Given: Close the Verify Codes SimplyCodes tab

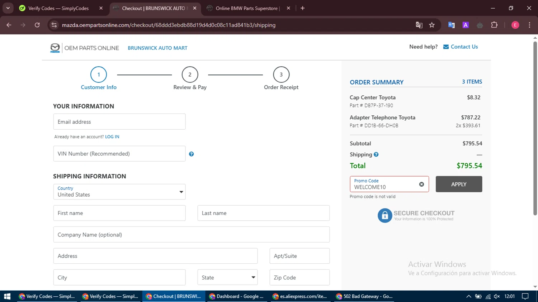Looking at the screenshot, I should click(101, 8).
